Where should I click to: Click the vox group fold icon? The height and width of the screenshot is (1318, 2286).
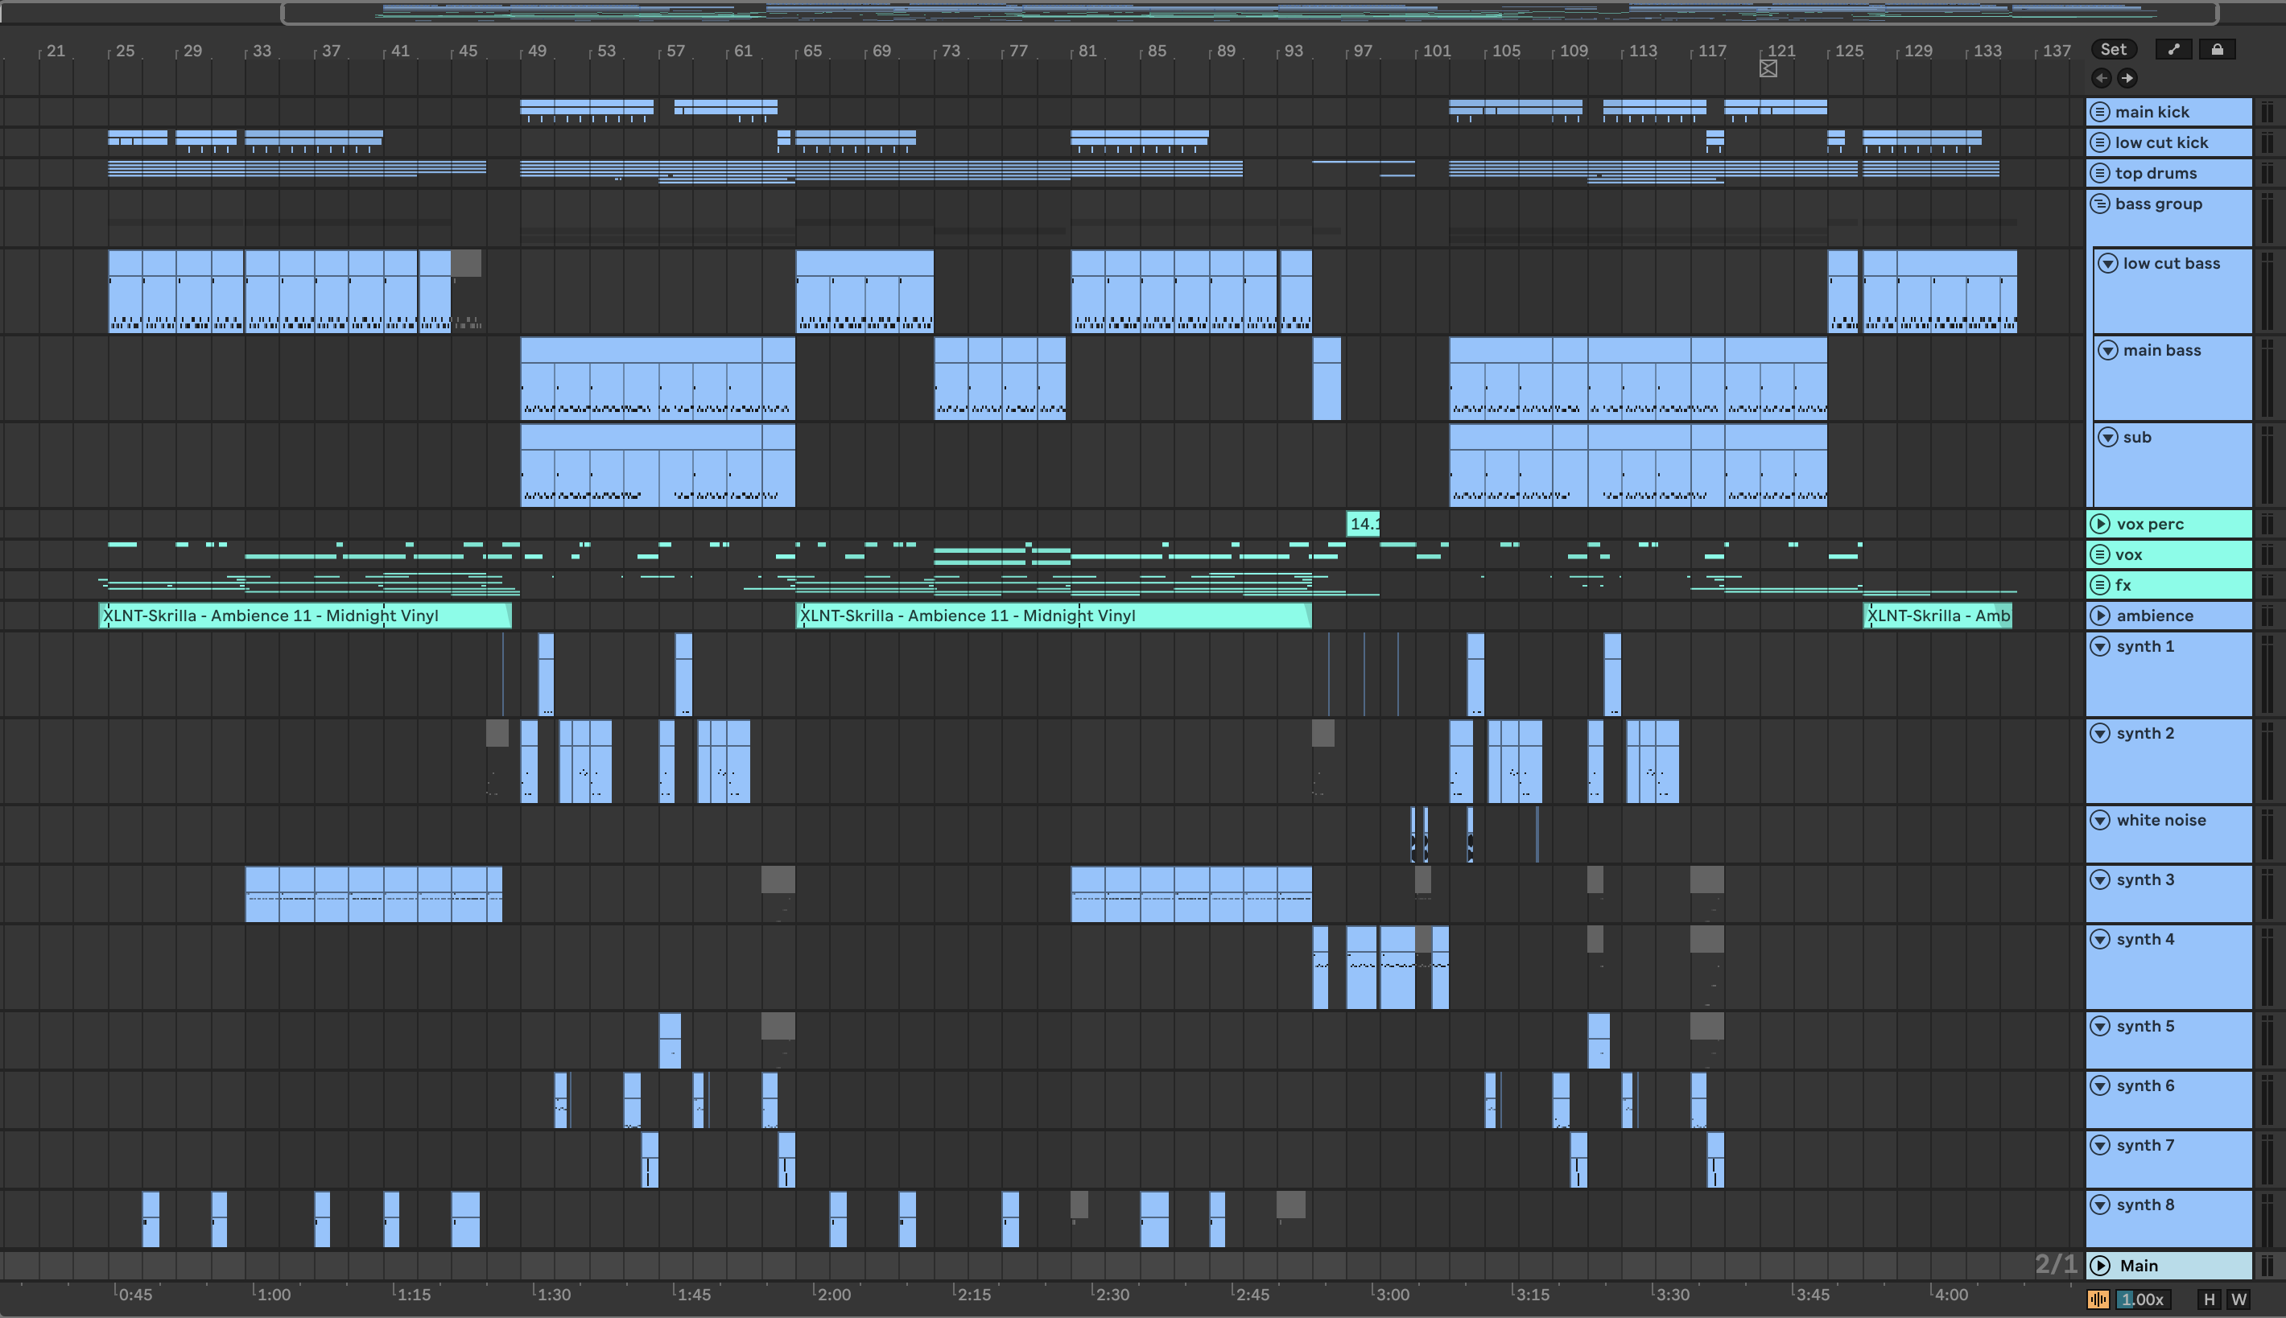coord(2099,554)
